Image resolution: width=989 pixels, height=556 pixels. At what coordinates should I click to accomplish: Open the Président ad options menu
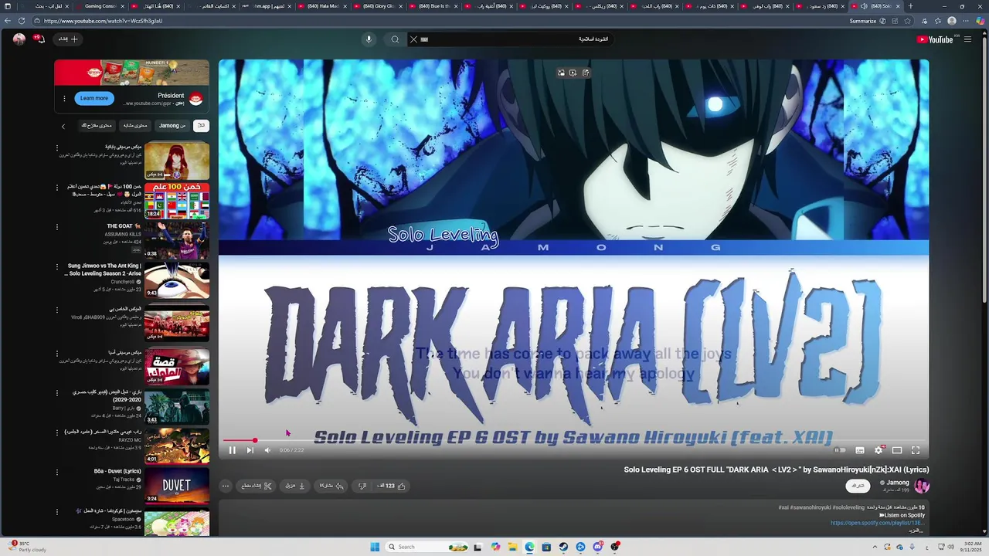click(x=65, y=98)
